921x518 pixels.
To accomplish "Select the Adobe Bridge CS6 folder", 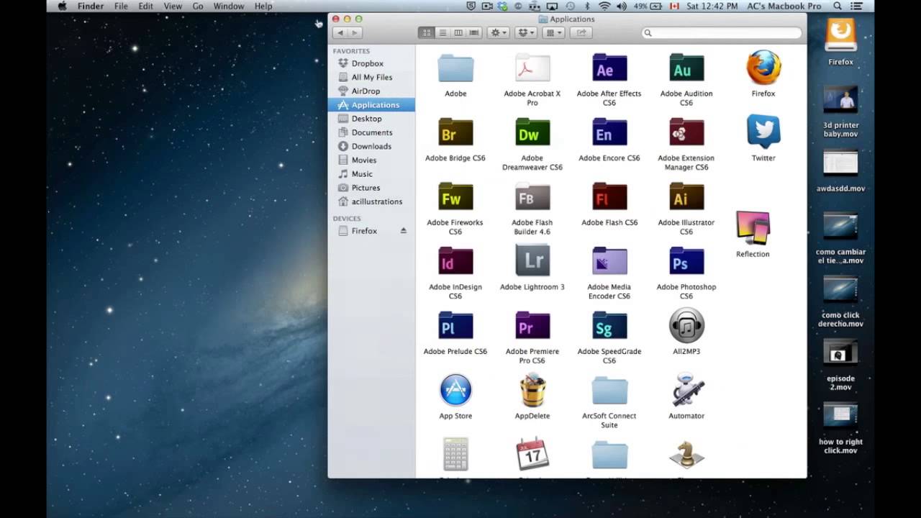I will [x=455, y=132].
